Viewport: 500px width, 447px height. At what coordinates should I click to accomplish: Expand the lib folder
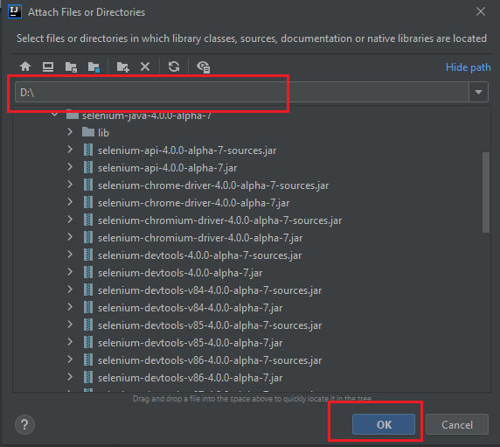70,132
